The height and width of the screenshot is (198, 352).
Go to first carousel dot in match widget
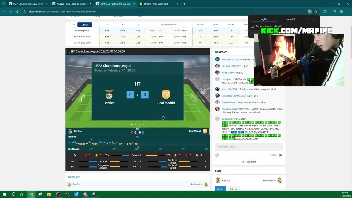click(x=132, y=125)
